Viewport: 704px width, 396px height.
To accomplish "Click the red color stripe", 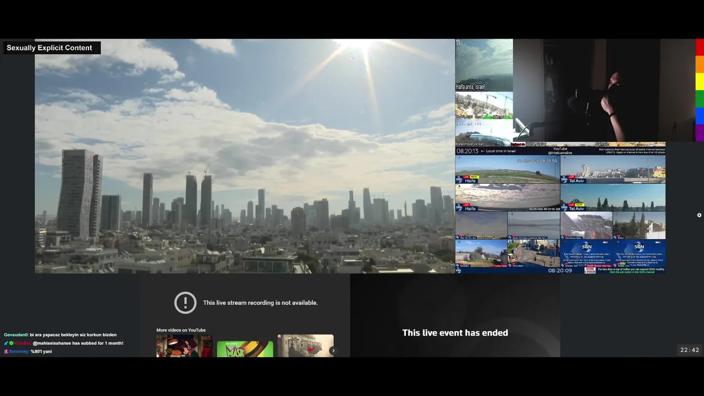I will [700, 47].
